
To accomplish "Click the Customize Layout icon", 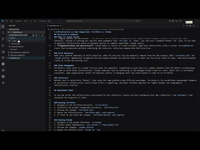I will [x=170, y=21].
